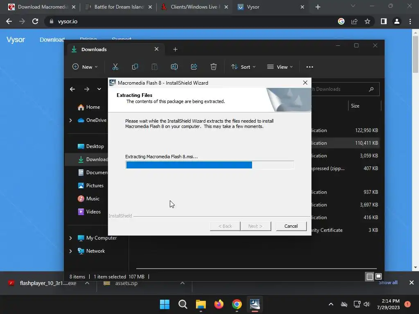The width and height of the screenshot is (419, 314).
Task: Open assets.zip download item options chevron
Action: 182,283
